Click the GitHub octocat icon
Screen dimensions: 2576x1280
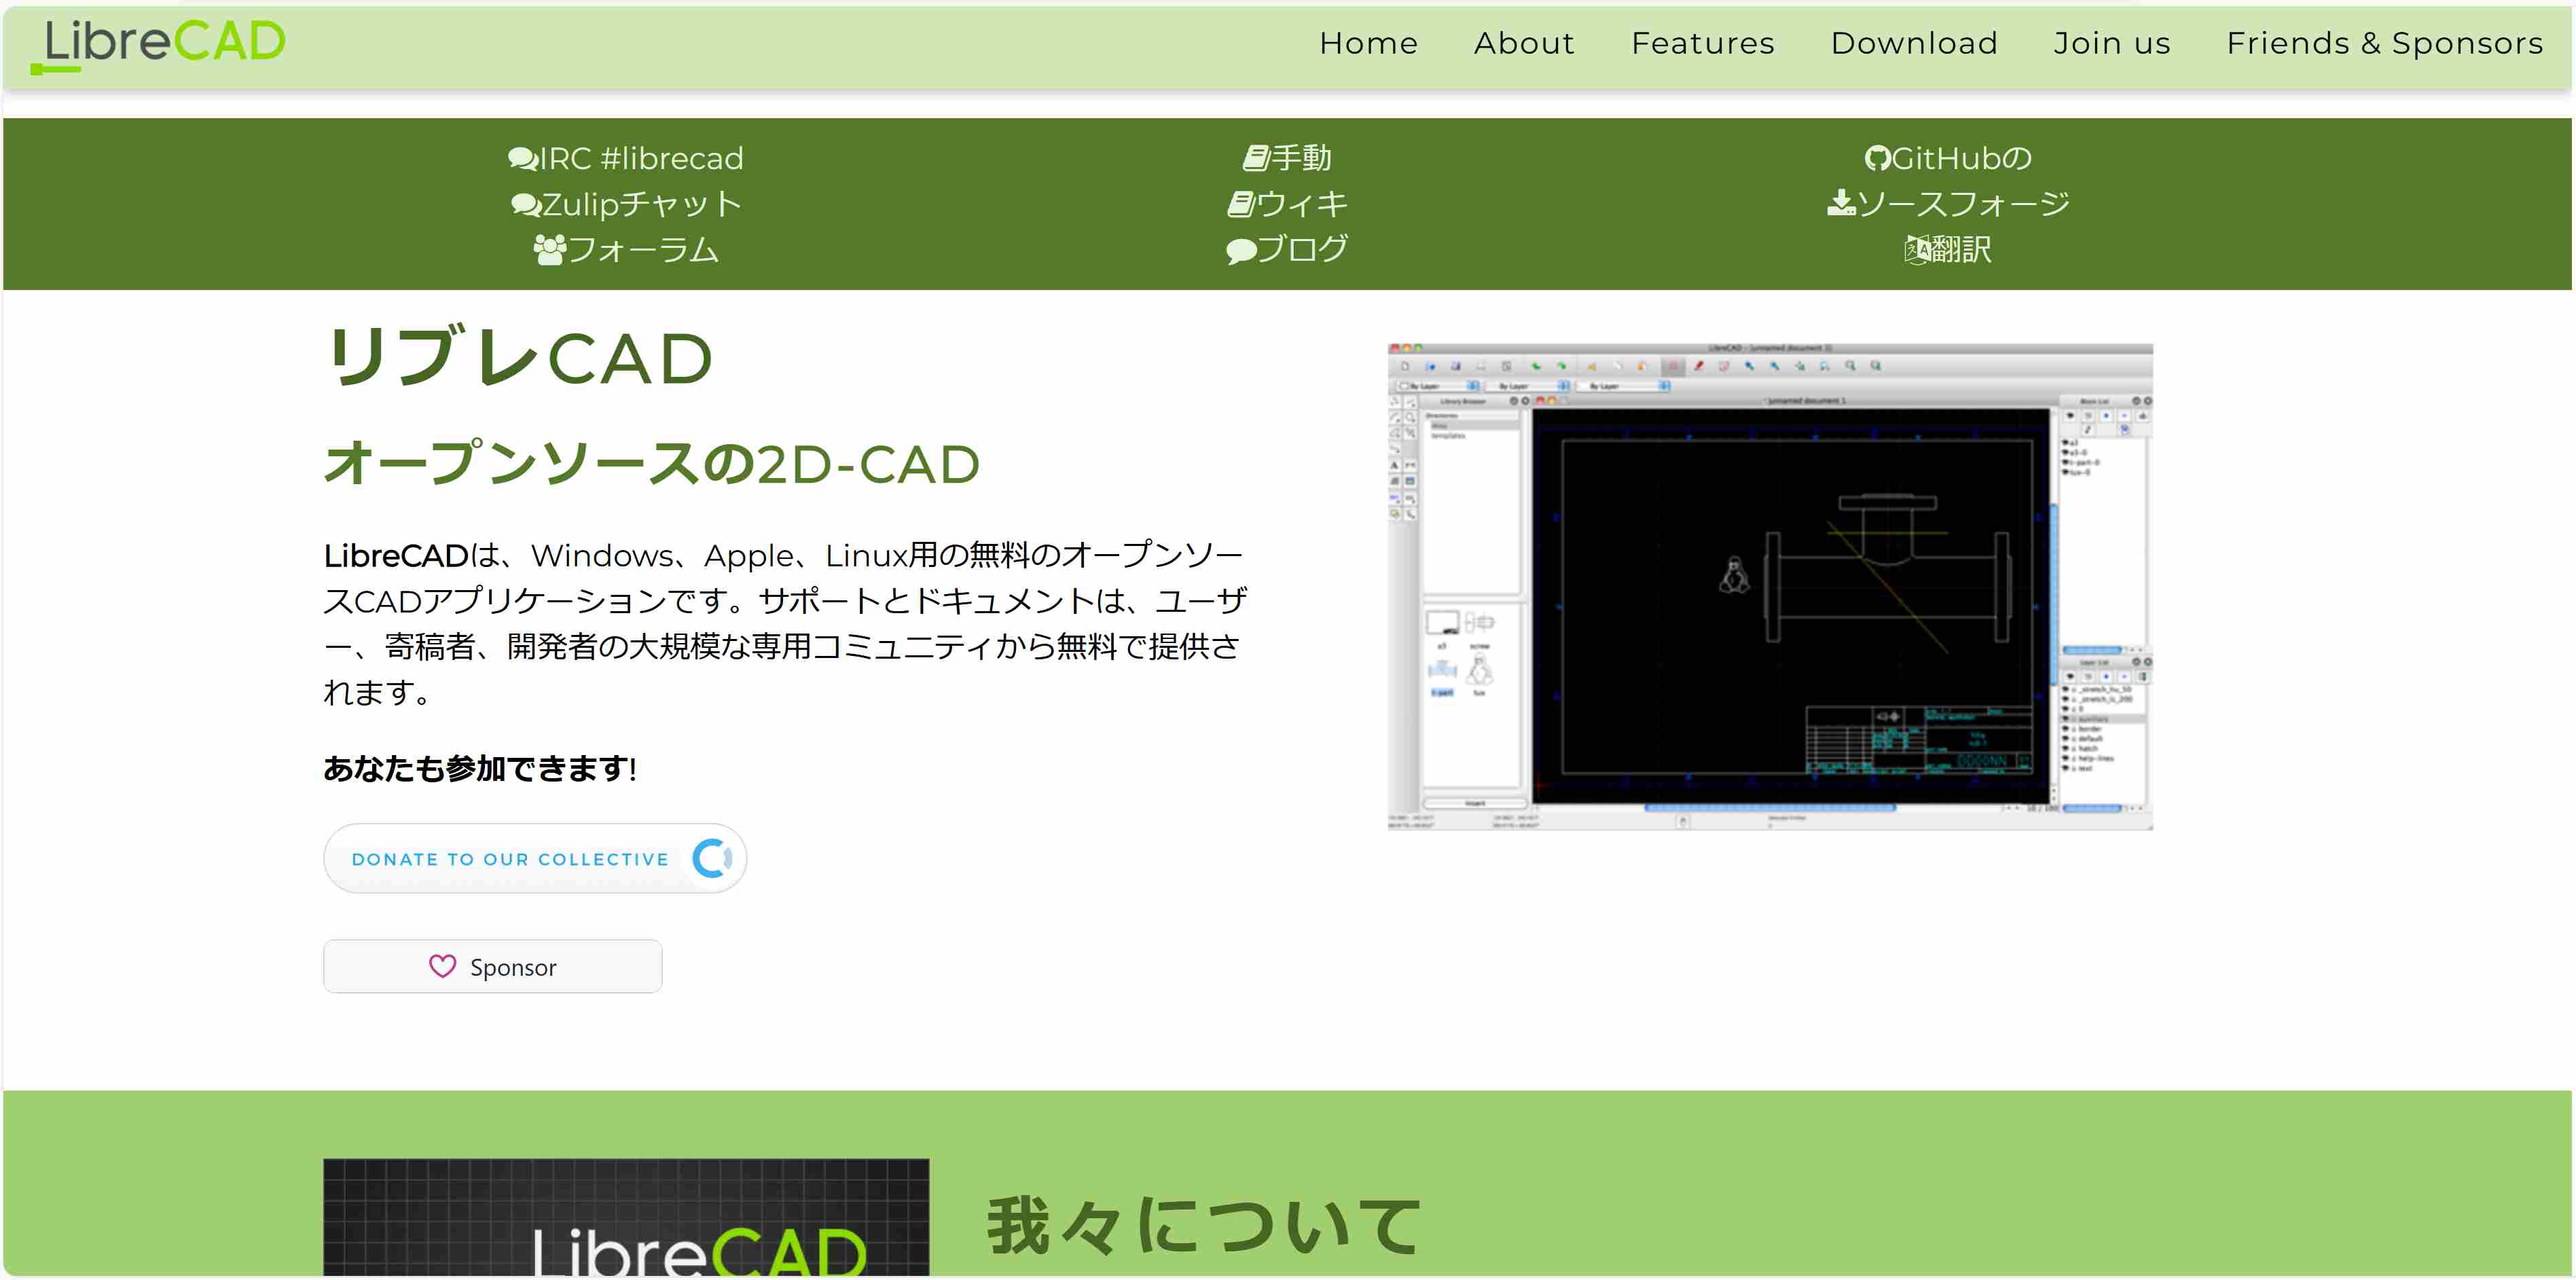1877,158
